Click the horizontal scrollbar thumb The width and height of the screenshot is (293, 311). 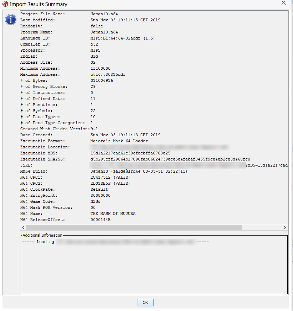pyautogui.click(x=134, y=227)
